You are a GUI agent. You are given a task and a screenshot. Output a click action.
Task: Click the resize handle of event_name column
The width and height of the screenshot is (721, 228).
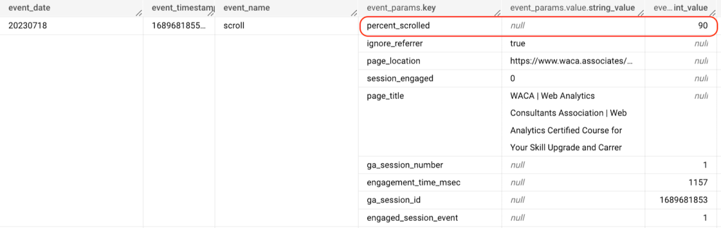click(x=354, y=13)
